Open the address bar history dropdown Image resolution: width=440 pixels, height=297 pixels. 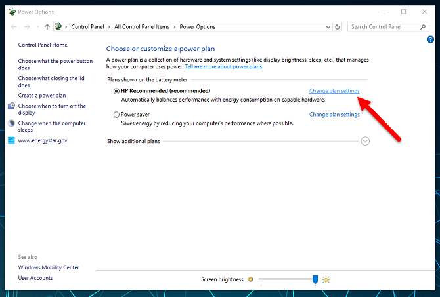(328, 27)
